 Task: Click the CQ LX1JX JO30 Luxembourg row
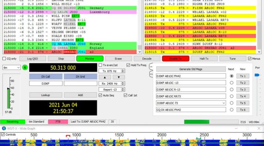point(70,12)
